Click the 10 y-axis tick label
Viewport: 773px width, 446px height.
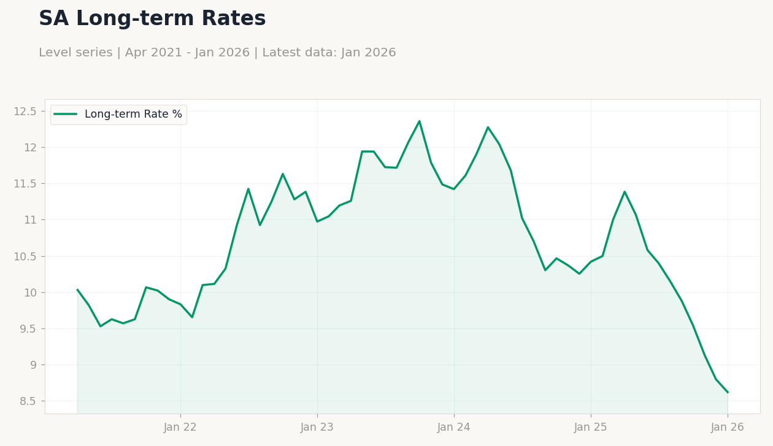[30, 293]
